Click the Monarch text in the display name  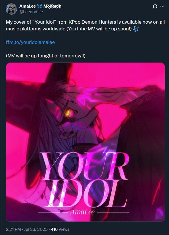click(52, 6)
